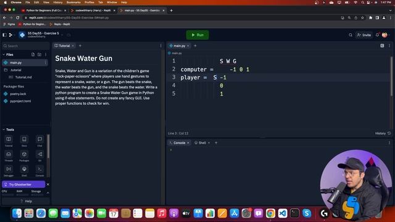Create a new folder in Files
Screen dimensions: 395x222
coord(39,55)
